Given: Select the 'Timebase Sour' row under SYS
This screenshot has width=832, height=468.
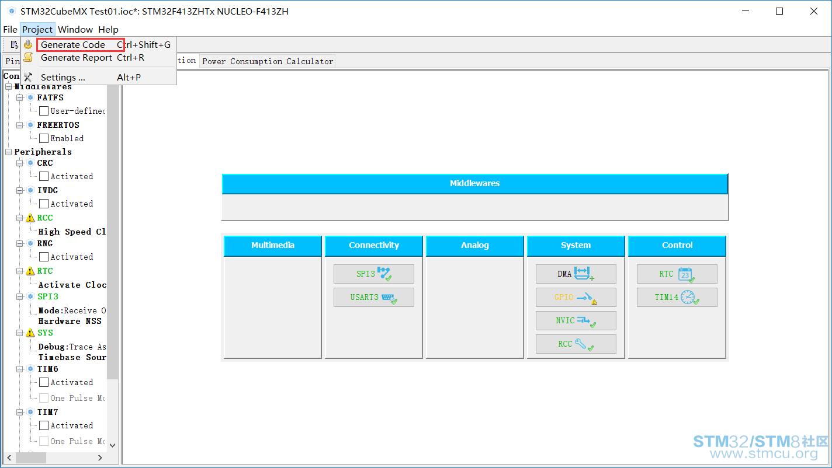Looking at the screenshot, I should pyautogui.click(x=72, y=357).
